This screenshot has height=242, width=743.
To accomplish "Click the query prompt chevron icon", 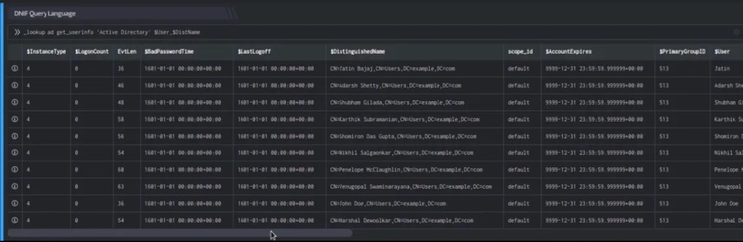I will point(17,32).
